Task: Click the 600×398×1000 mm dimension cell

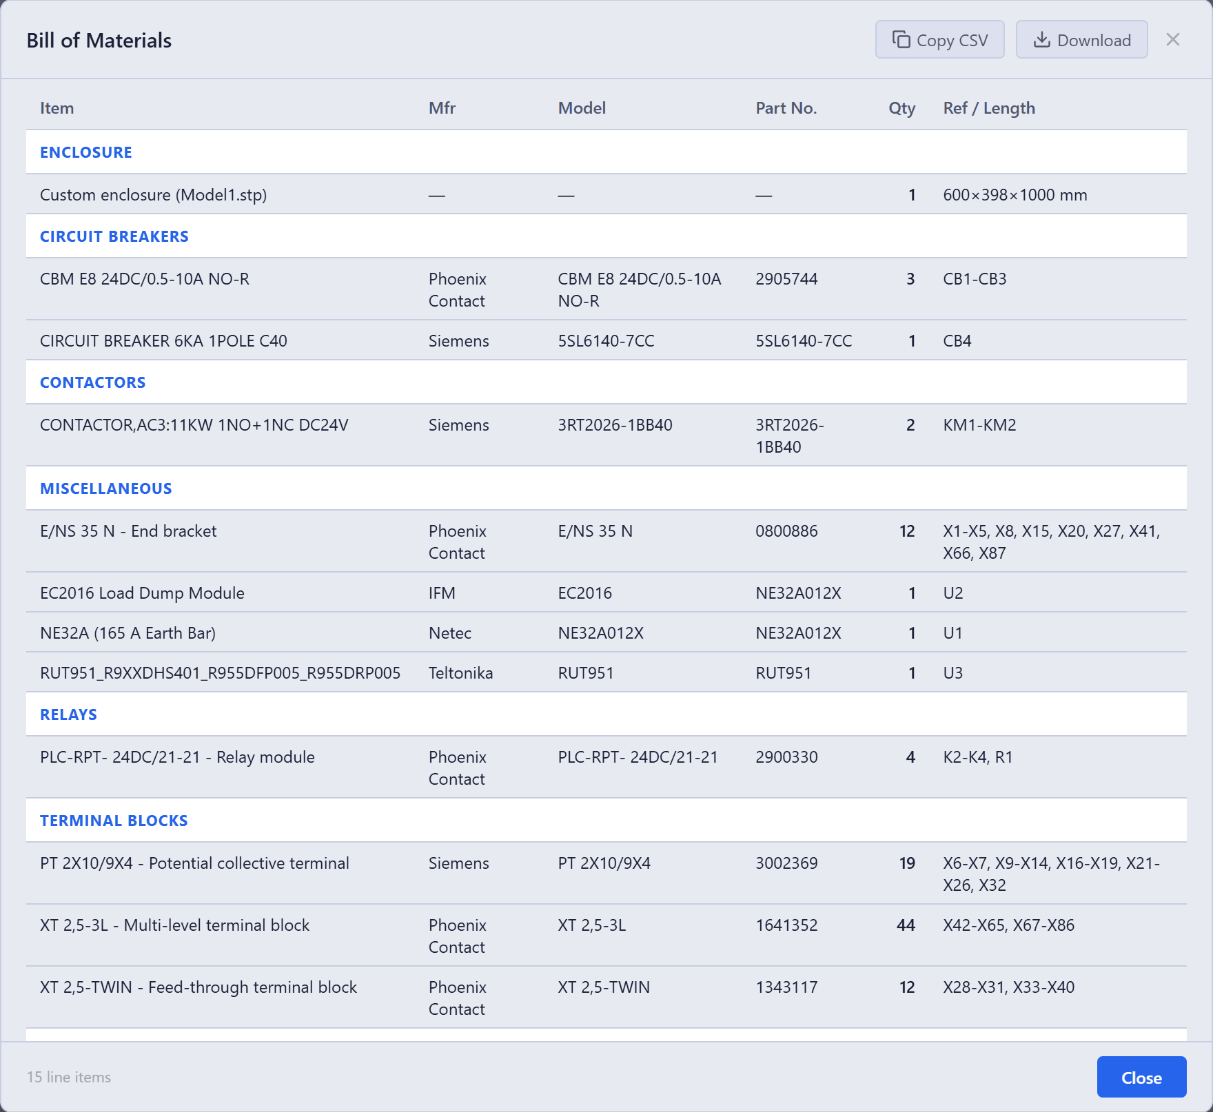Action: (1015, 195)
